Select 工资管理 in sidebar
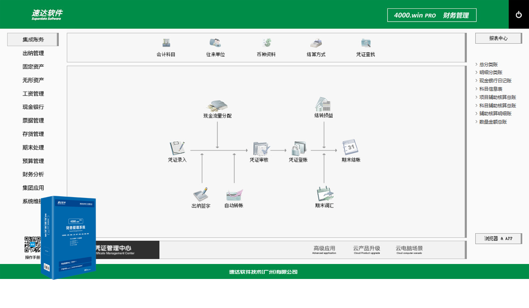The height and width of the screenshot is (308, 529). (33, 94)
